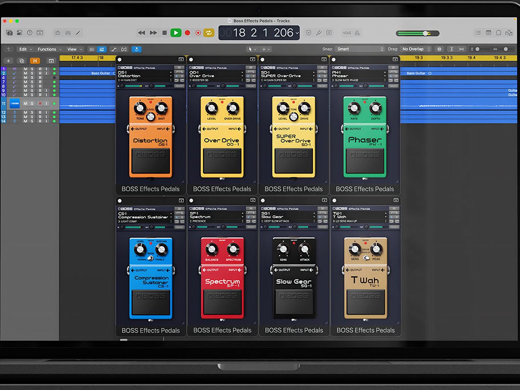Start playback with green Play button
Image resolution: width=520 pixels, height=390 pixels.
pyautogui.click(x=176, y=33)
